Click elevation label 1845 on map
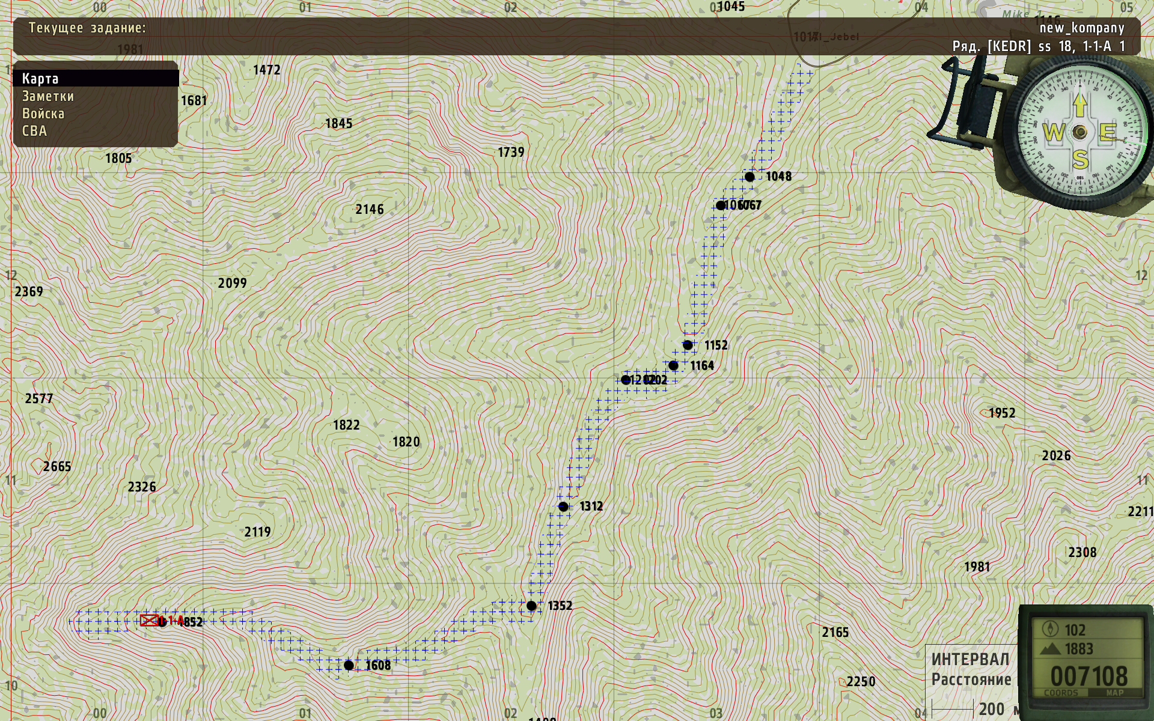The width and height of the screenshot is (1154, 721). tap(339, 124)
